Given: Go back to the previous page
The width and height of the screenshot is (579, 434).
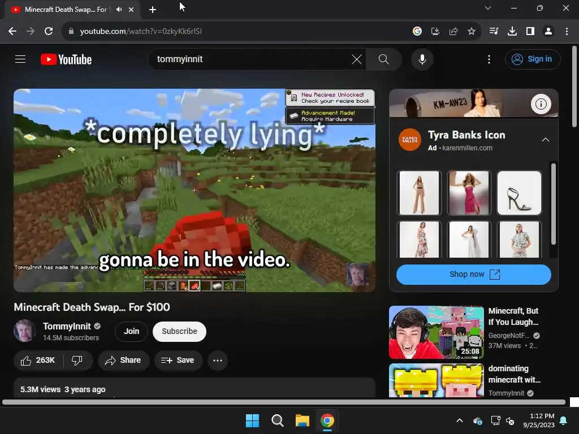Looking at the screenshot, I should tap(12, 32).
